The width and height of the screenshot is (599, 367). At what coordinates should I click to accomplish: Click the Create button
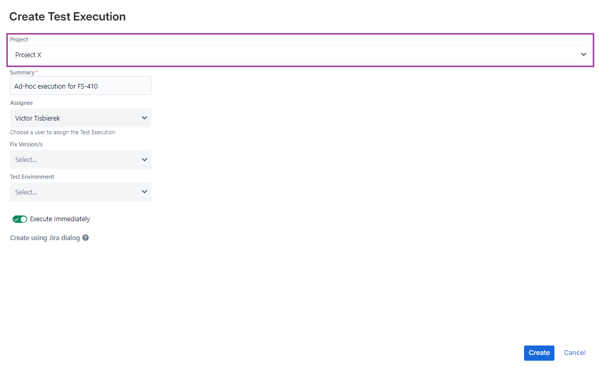pyautogui.click(x=539, y=353)
